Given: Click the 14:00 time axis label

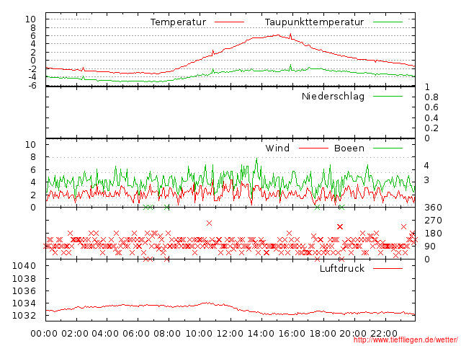Looking at the screenshot, I should pos(261,334).
